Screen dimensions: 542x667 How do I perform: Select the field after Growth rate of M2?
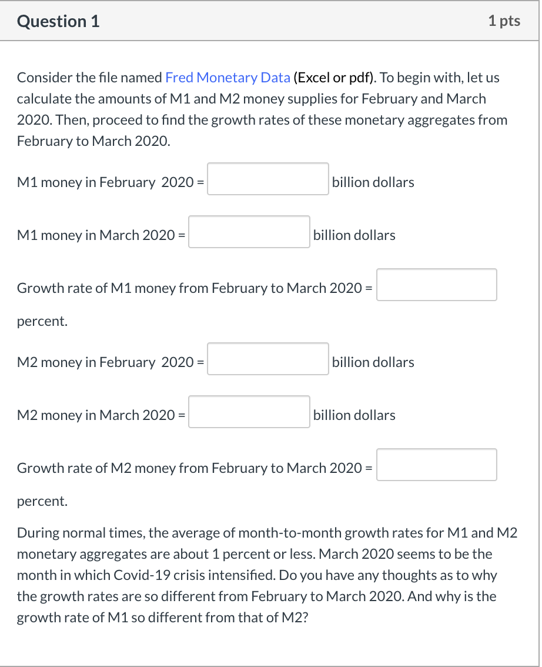click(437, 464)
